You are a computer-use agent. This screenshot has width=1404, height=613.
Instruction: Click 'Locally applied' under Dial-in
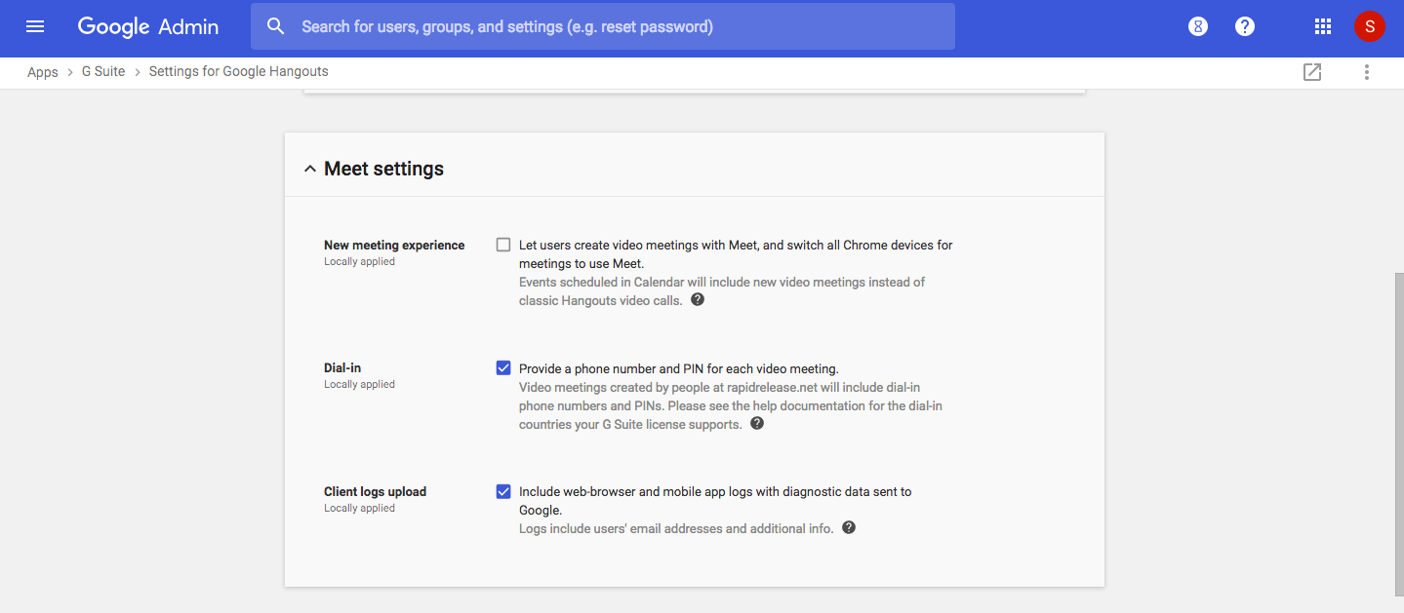359,385
